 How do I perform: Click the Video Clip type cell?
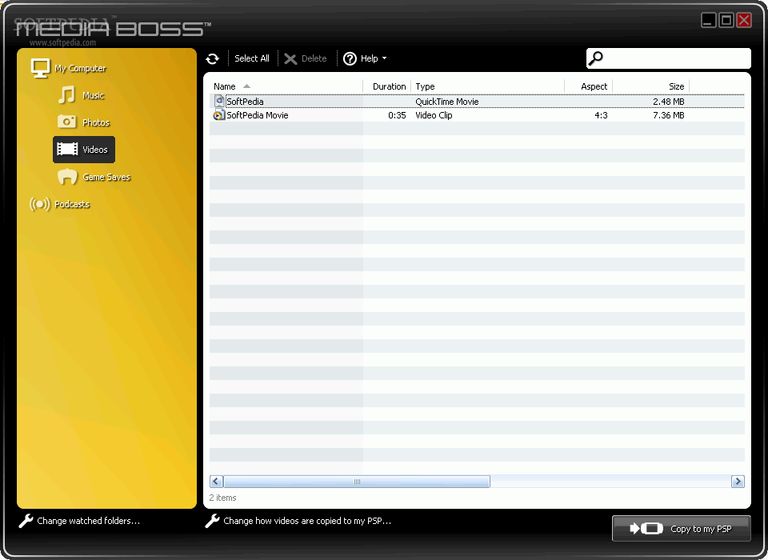[x=434, y=115]
